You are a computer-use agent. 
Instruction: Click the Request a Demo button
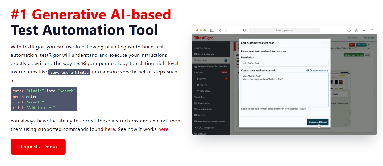coord(38,147)
